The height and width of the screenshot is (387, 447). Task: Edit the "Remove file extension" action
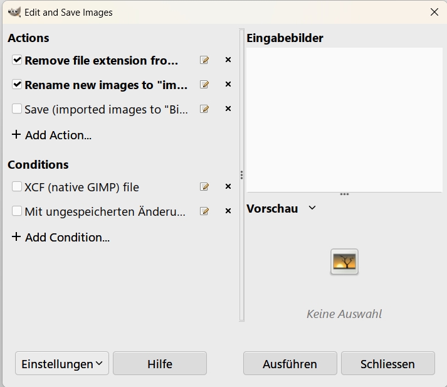click(204, 60)
